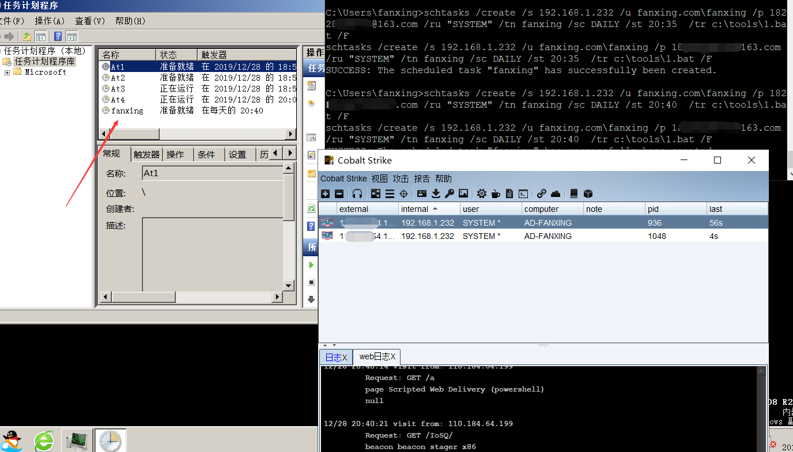This screenshot has height=452, width=793.
Task: Click the blue question mark Help icon
Action: 58,36
